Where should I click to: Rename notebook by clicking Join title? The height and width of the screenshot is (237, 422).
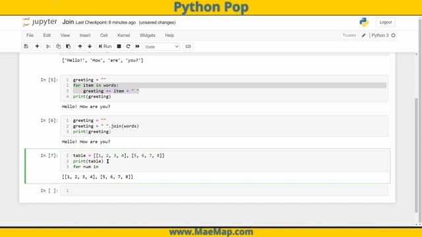click(68, 22)
